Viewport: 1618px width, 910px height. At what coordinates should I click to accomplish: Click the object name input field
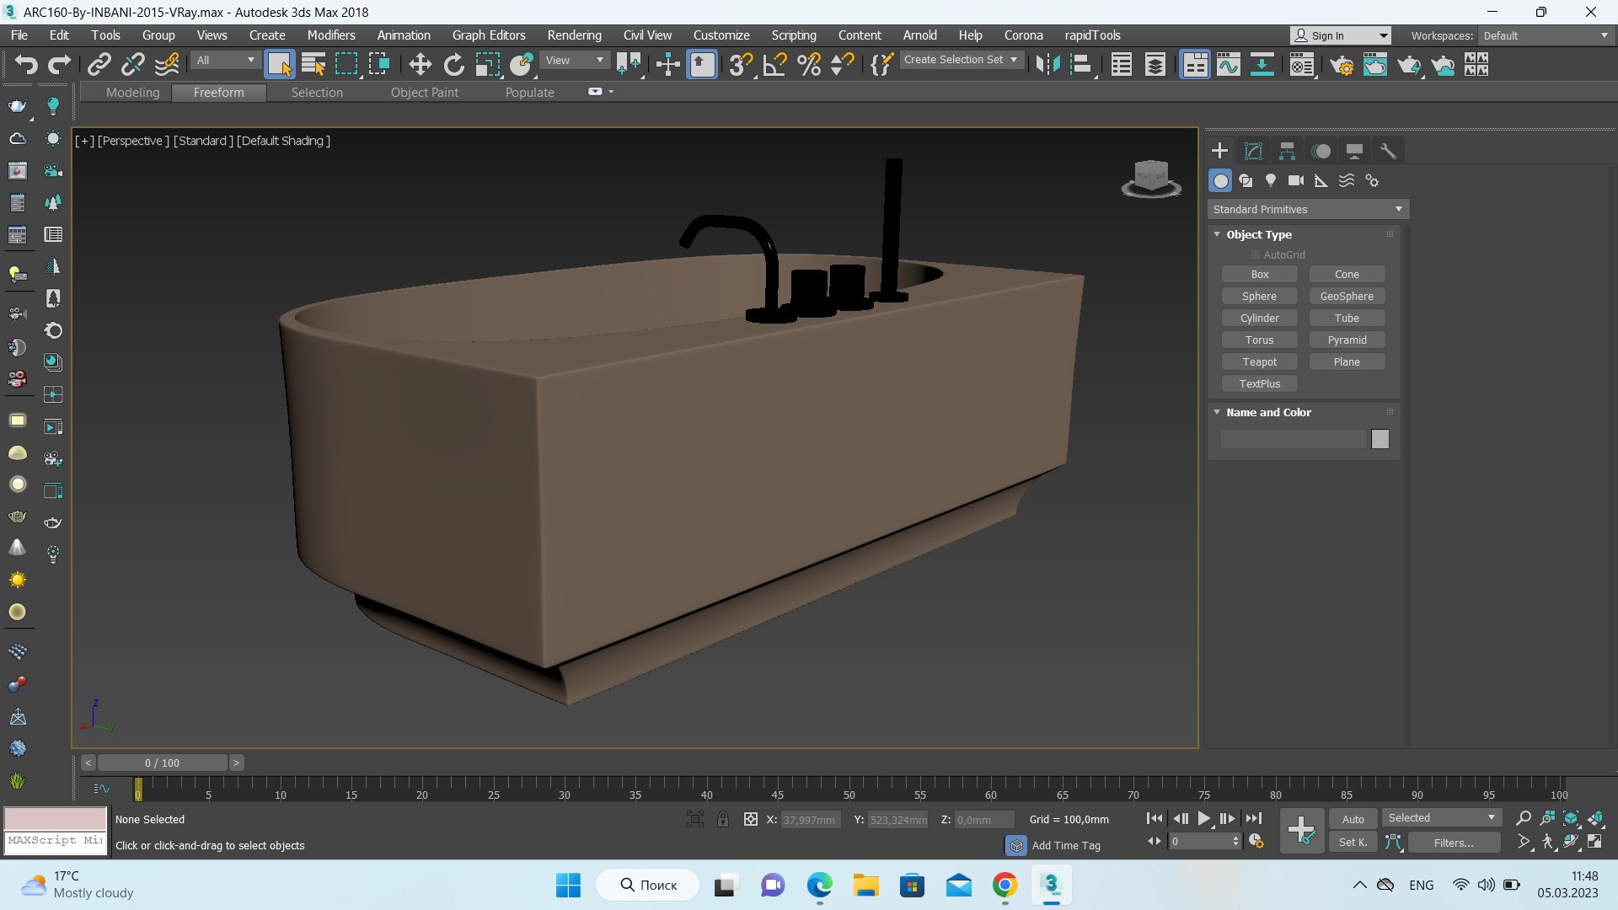click(x=1293, y=439)
